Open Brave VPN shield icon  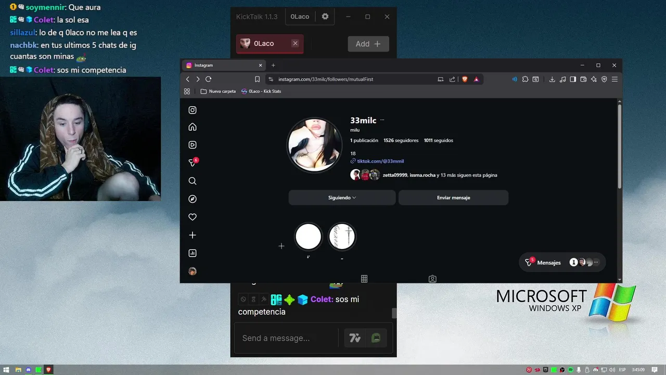tap(604, 79)
